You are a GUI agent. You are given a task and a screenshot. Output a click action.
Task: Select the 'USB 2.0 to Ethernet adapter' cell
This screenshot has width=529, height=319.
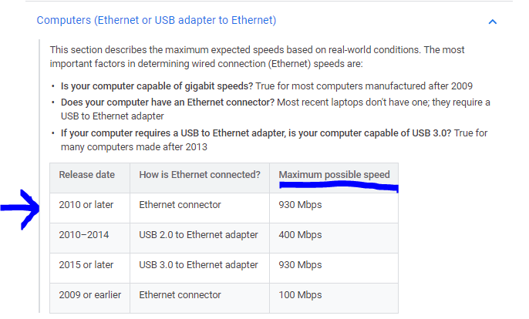coord(198,235)
